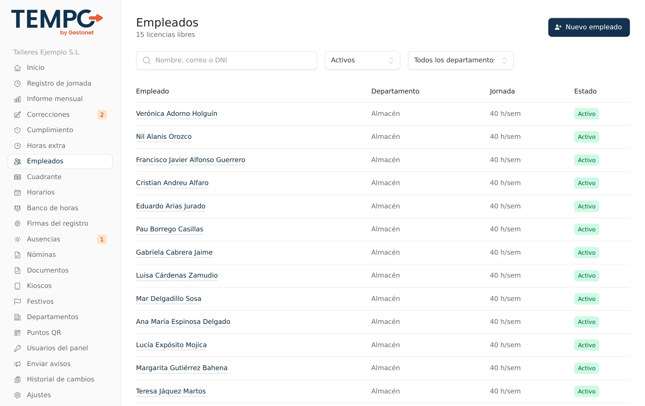Click the Ausencias sun icon
This screenshot has height=406, width=645.
pos(18,239)
